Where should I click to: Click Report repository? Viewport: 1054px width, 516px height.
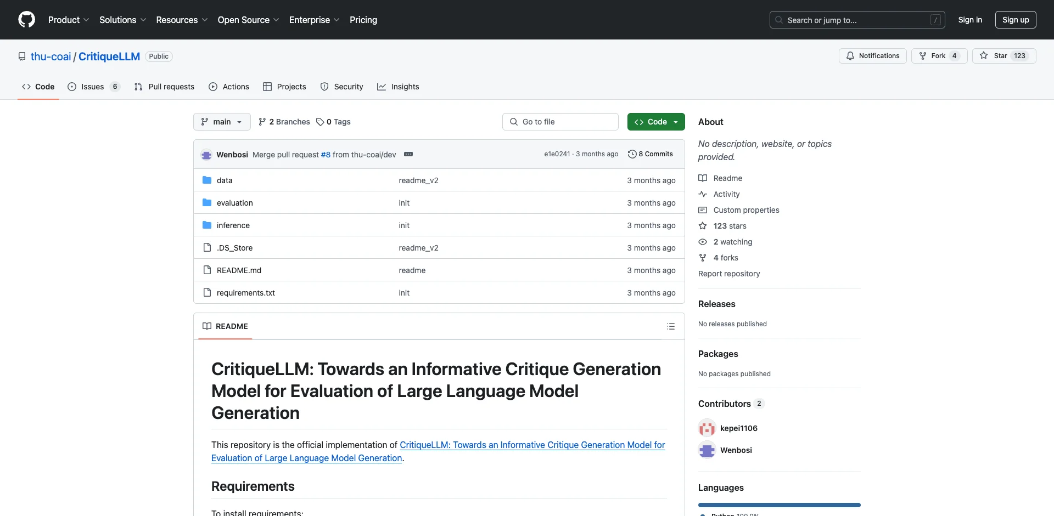pyautogui.click(x=729, y=274)
